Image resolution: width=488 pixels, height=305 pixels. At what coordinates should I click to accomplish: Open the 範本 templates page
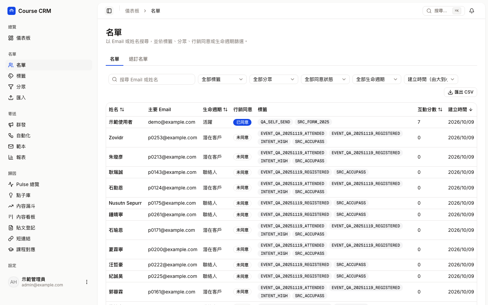(x=49, y=146)
